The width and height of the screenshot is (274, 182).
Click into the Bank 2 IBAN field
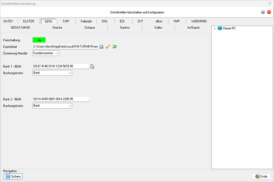pos(60,99)
